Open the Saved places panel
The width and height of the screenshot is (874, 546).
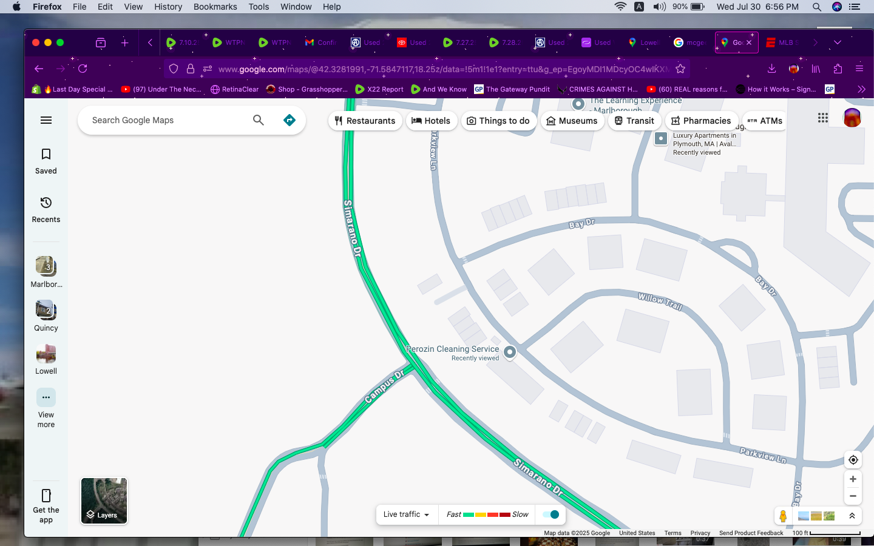point(46,161)
